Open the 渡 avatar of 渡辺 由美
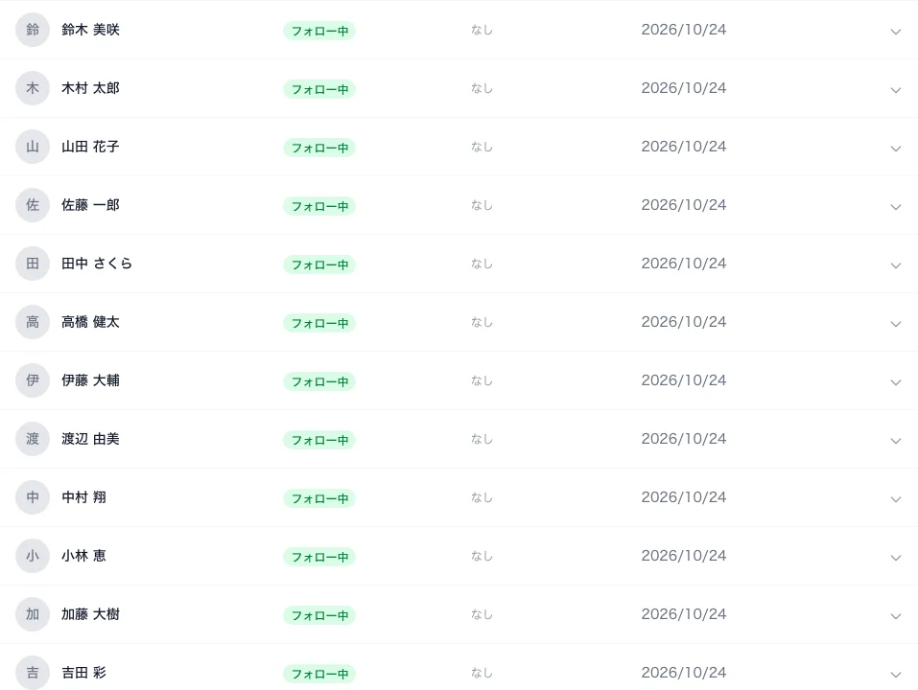This screenshot has height=690, width=918. point(33,439)
